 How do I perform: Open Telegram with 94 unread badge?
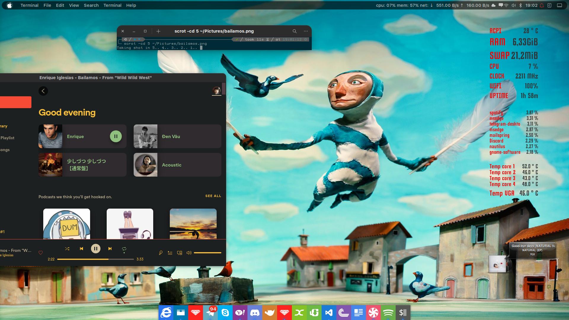[x=210, y=313]
